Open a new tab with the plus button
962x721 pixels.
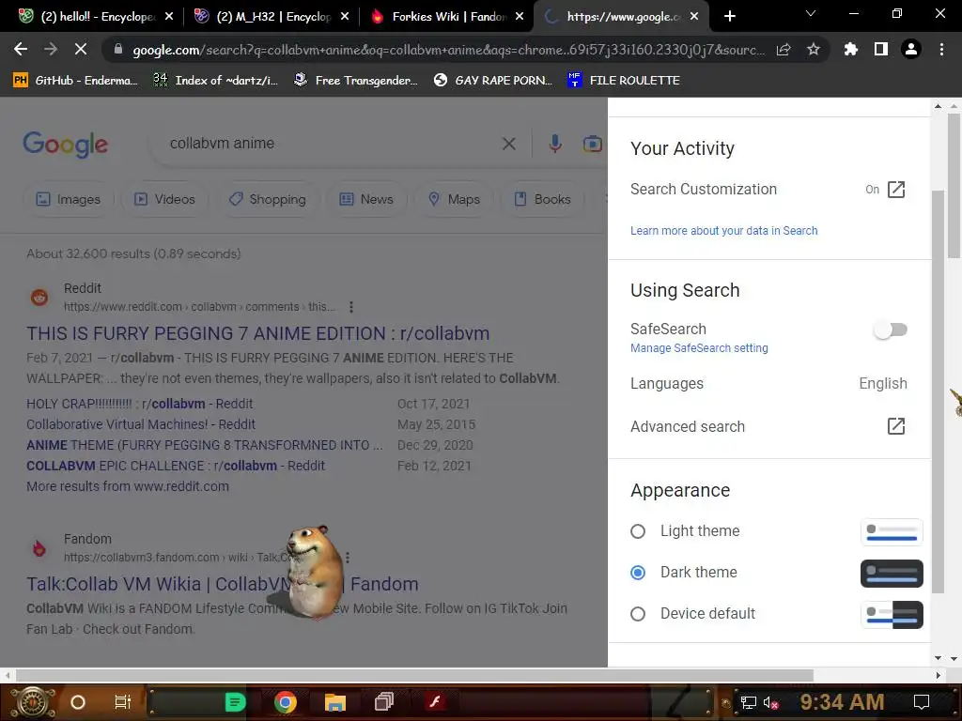coord(729,17)
